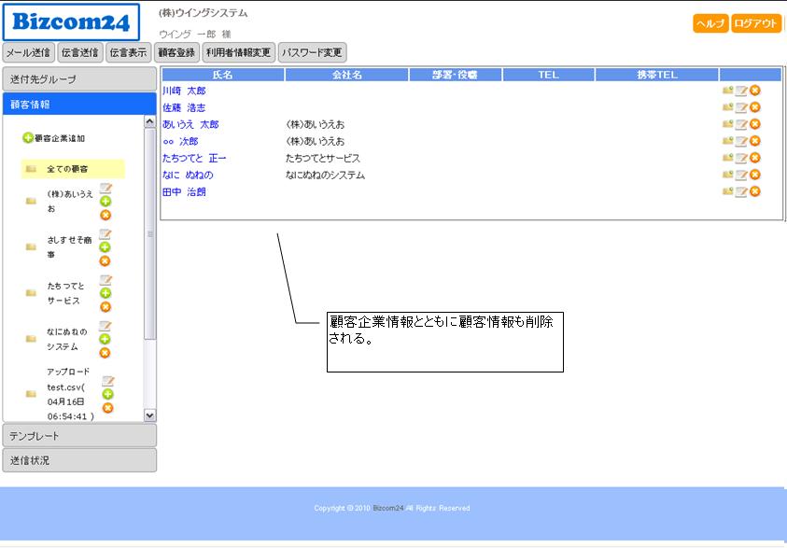Click the orange ヘルプ button
This screenshot has width=787, height=548.
point(710,24)
